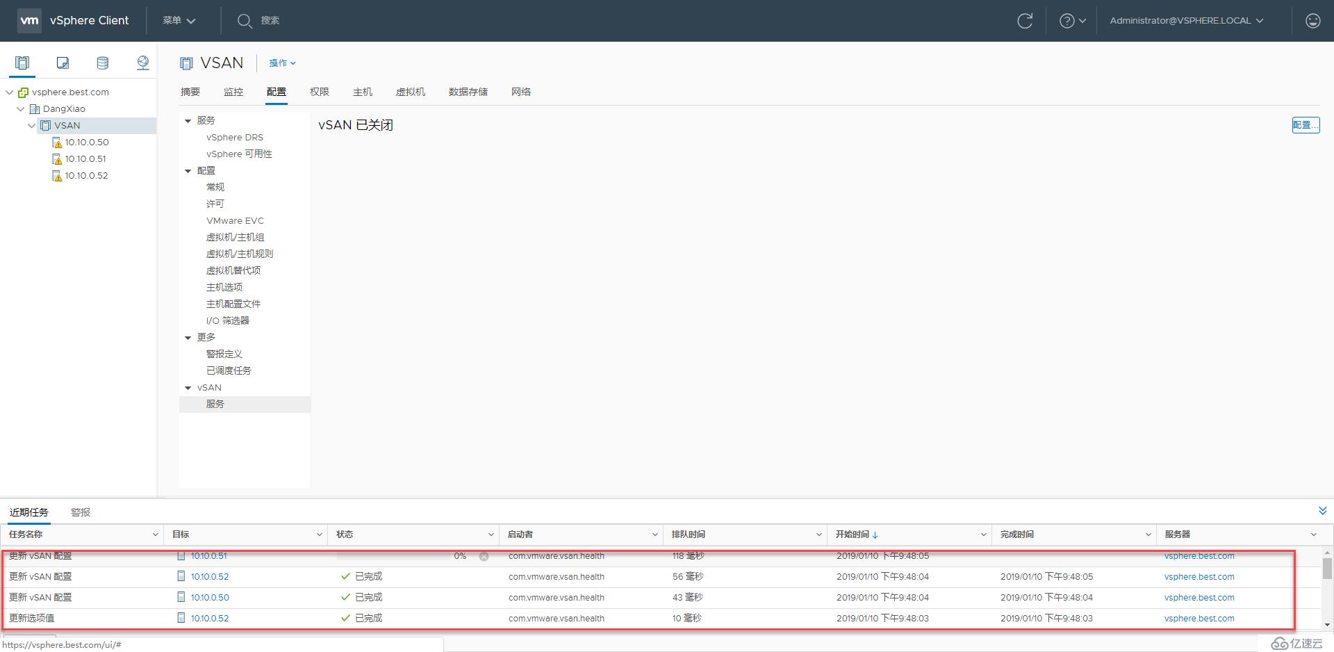
Task: Switch to the 摘要 tab
Action: 190,92
